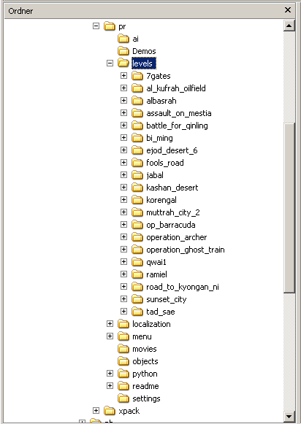The width and height of the screenshot is (301, 424).
Task: Expand the operation_ghost_train folder
Action: tap(123, 250)
